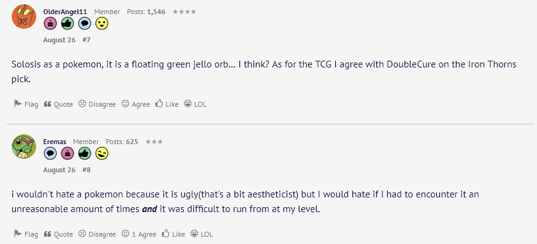
Task: Quote OlderAngel11's Solosis post
Action: point(58,104)
